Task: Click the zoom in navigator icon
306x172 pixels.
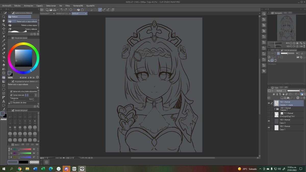Action: [x=294, y=43]
